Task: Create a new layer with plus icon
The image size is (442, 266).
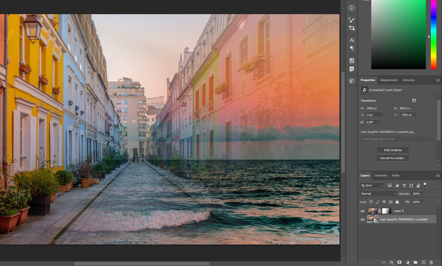Action: (423, 262)
